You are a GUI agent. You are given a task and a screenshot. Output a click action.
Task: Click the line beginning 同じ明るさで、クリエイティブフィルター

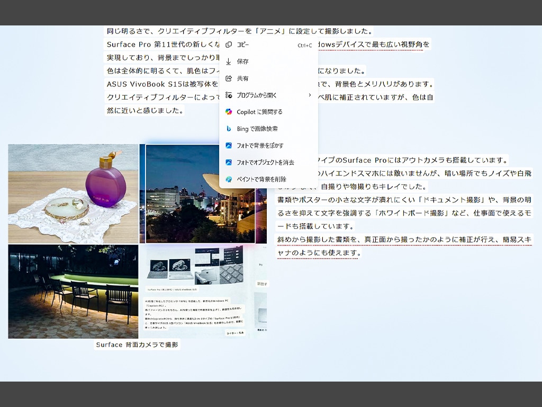click(239, 31)
